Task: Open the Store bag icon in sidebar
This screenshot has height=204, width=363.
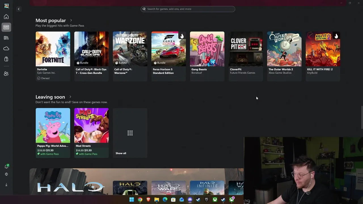Action: click(6, 59)
